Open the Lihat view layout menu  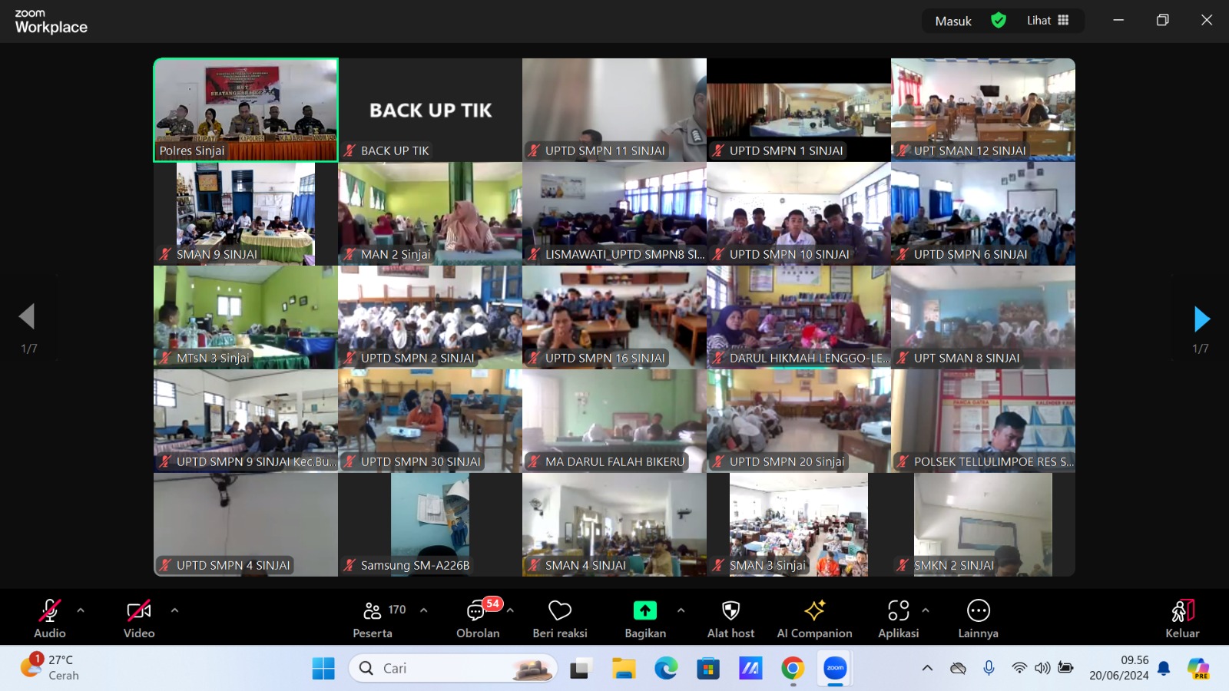(x=1048, y=21)
